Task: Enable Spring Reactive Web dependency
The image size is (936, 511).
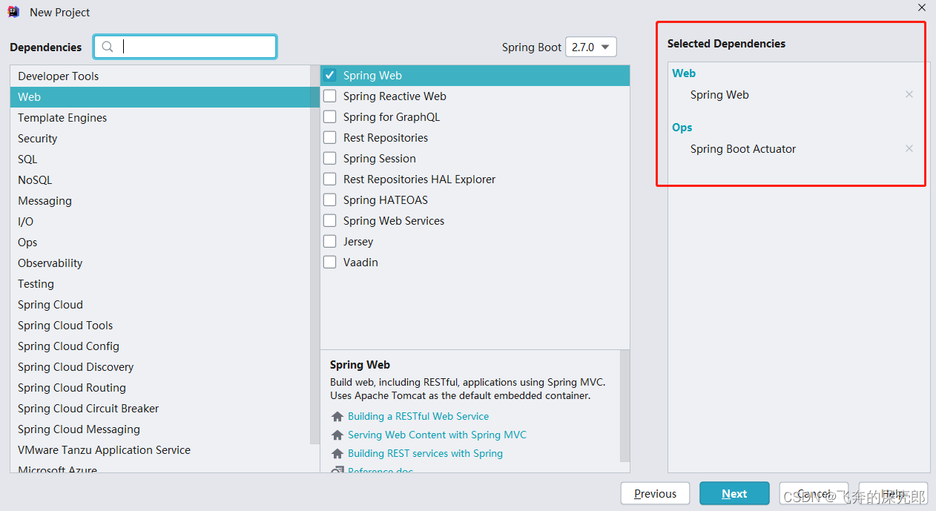Action: pos(329,96)
